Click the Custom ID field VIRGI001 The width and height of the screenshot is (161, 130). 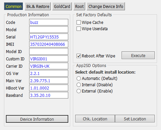(49, 59)
